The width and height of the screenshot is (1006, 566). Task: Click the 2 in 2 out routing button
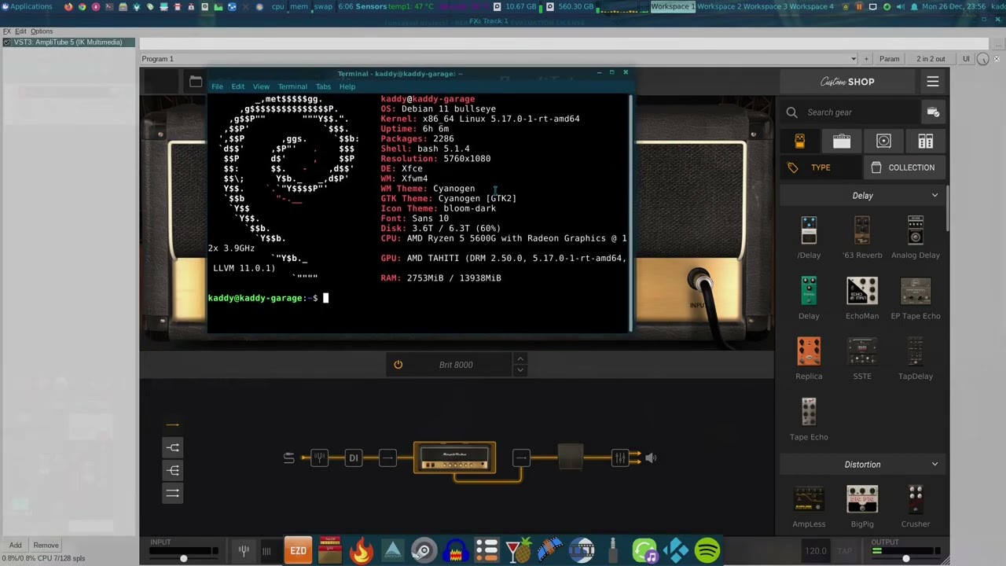pos(931,59)
